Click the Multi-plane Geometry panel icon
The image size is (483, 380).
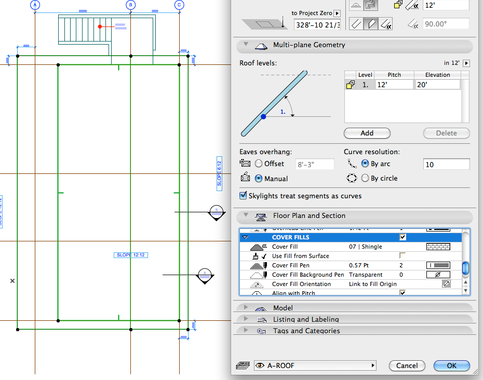pos(261,46)
